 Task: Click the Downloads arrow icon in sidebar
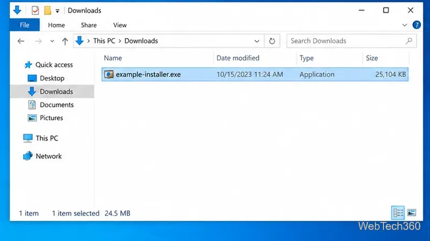point(32,91)
